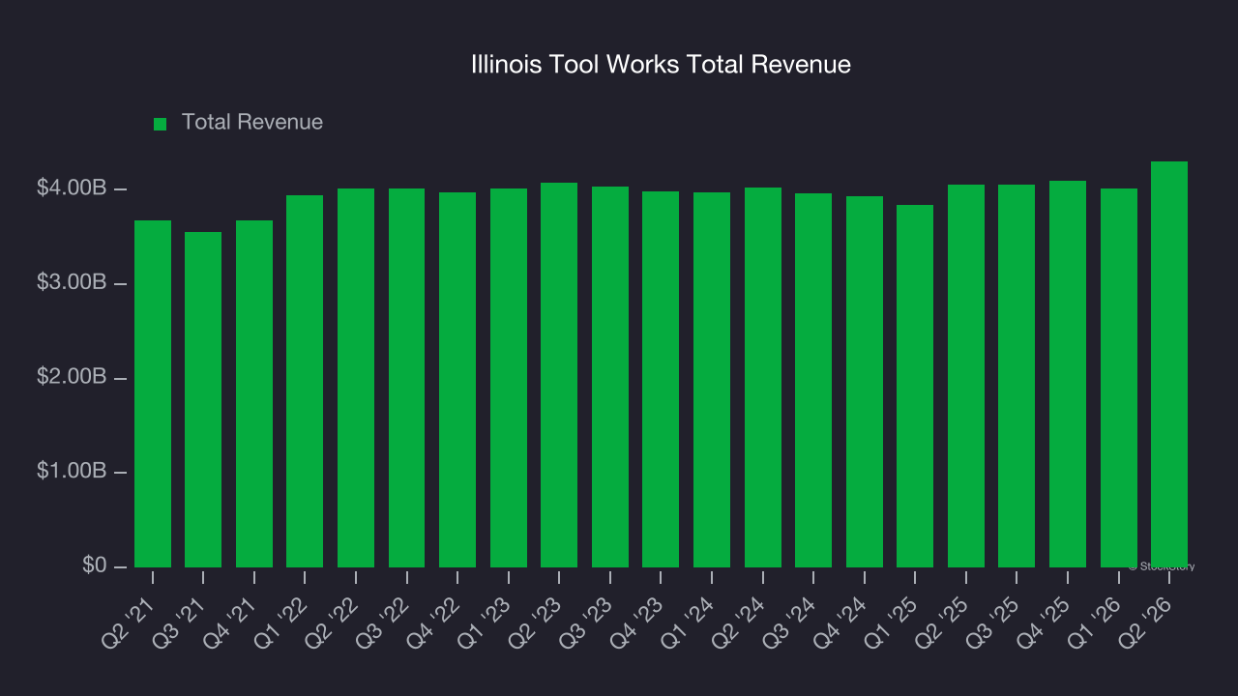Viewport: 1238px width, 696px height.
Task: Select the 'Total Revenue' legend label
Action: coord(252,123)
